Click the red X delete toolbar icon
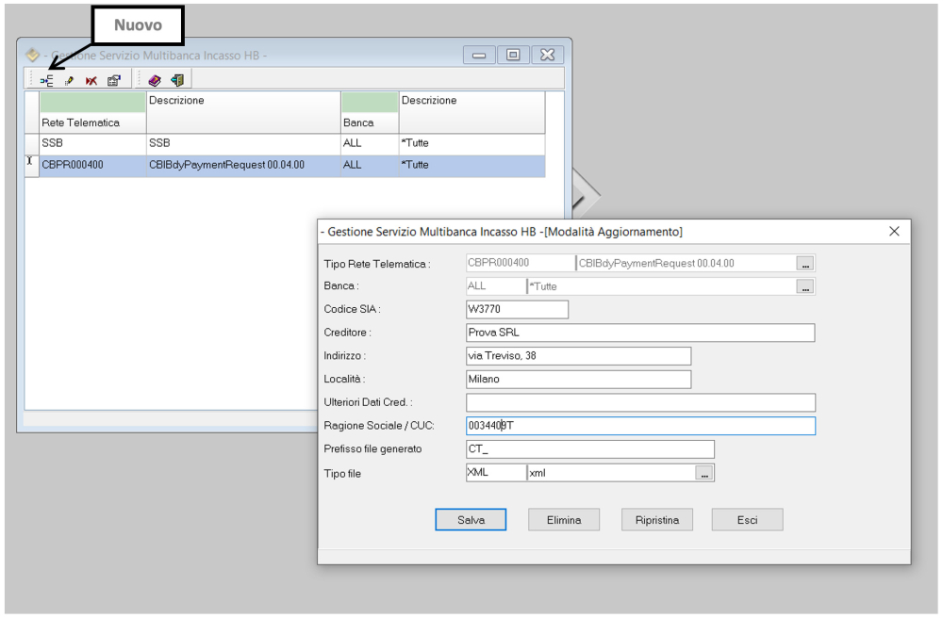The height and width of the screenshot is (618, 943). pyautogui.click(x=91, y=81)
